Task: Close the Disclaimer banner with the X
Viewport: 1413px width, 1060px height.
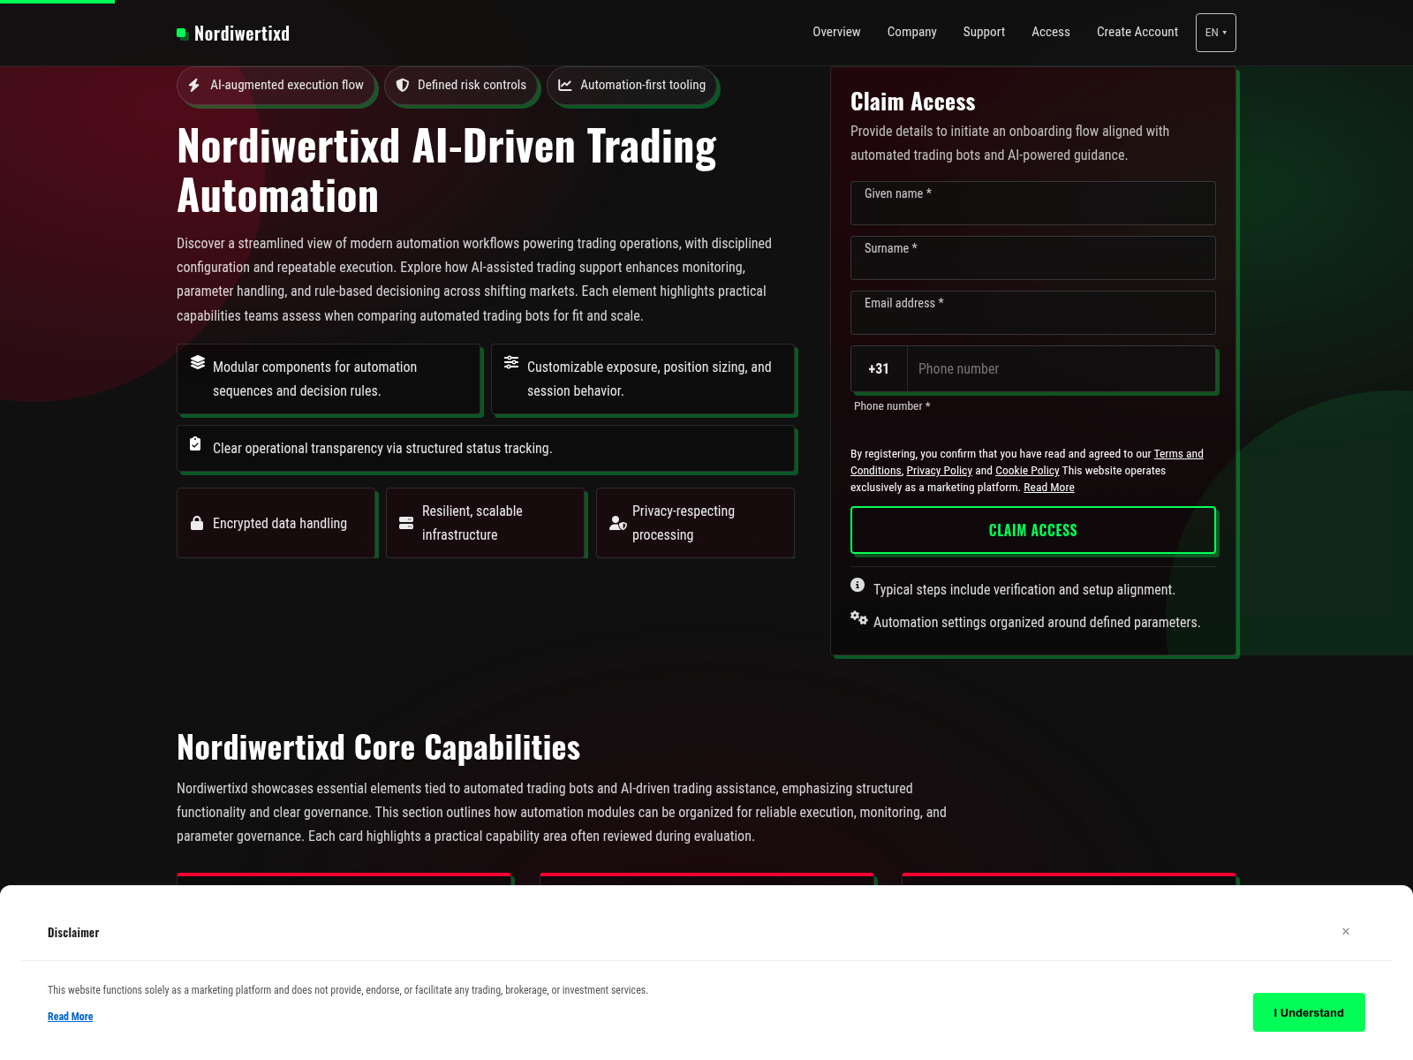Action: click(x=1346, y=932)
